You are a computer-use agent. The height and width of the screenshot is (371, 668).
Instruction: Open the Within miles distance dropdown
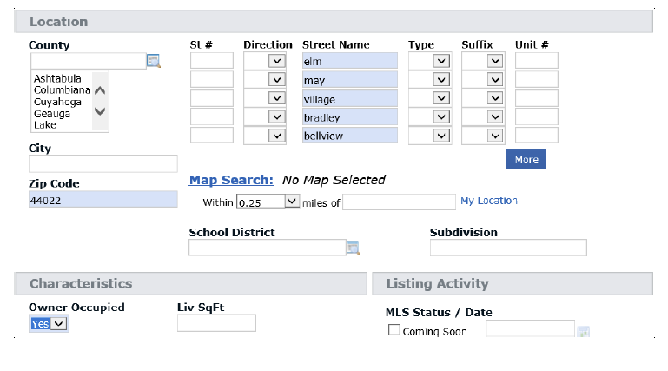coord(268,202)
